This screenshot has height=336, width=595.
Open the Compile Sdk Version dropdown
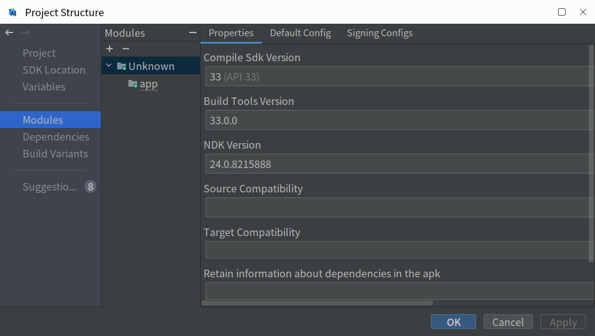click(x=398, y=77)
